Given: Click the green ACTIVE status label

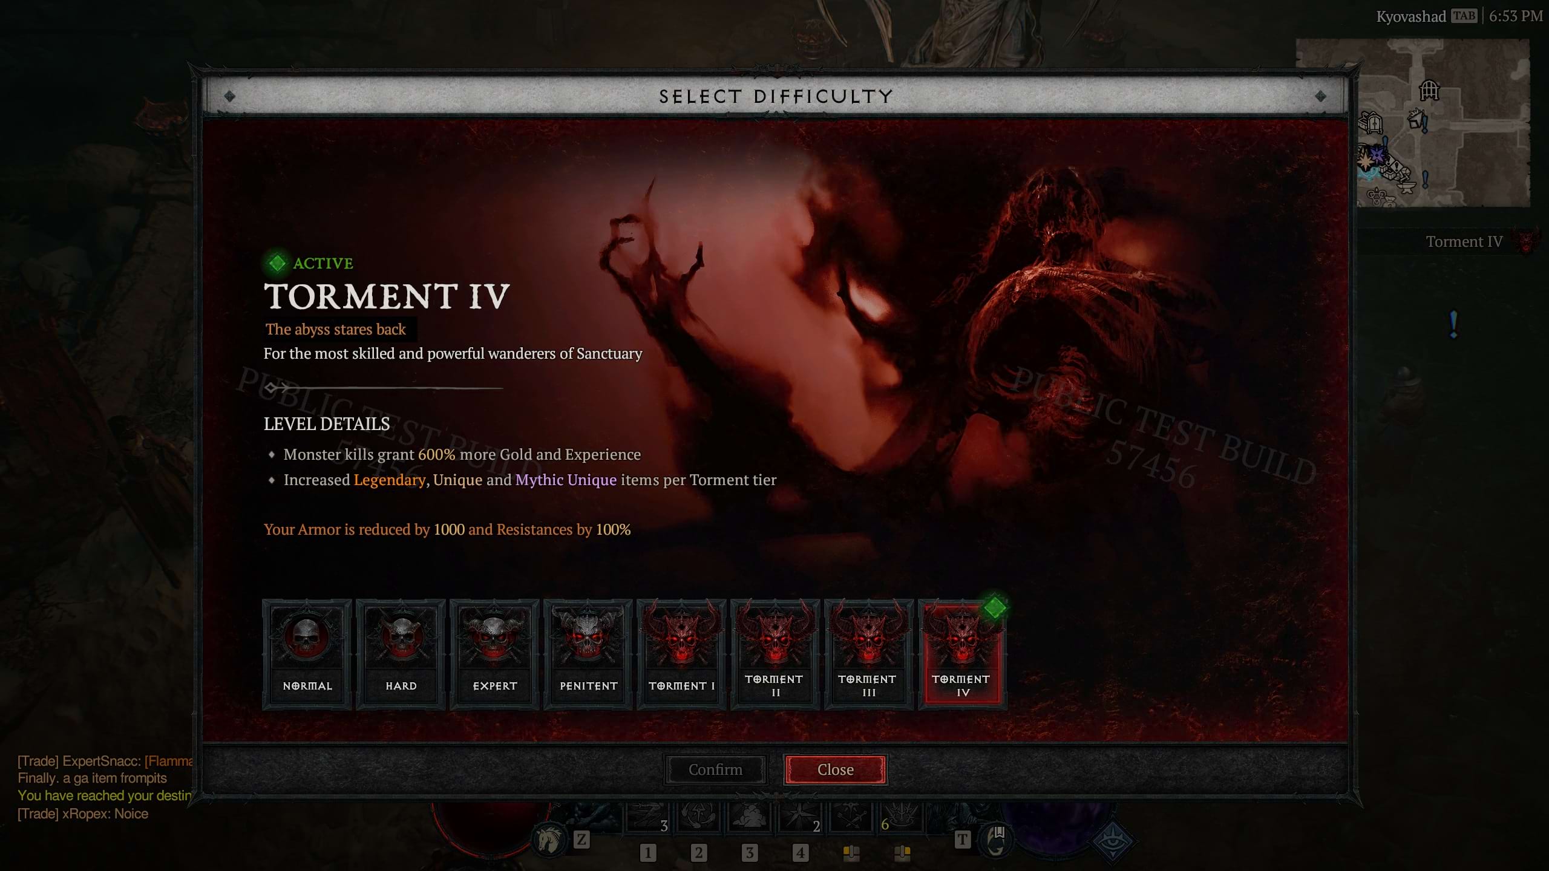Looking at the screenshot, I should [x=323, y=263].
